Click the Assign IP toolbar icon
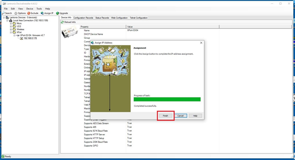 coord(42,13)
